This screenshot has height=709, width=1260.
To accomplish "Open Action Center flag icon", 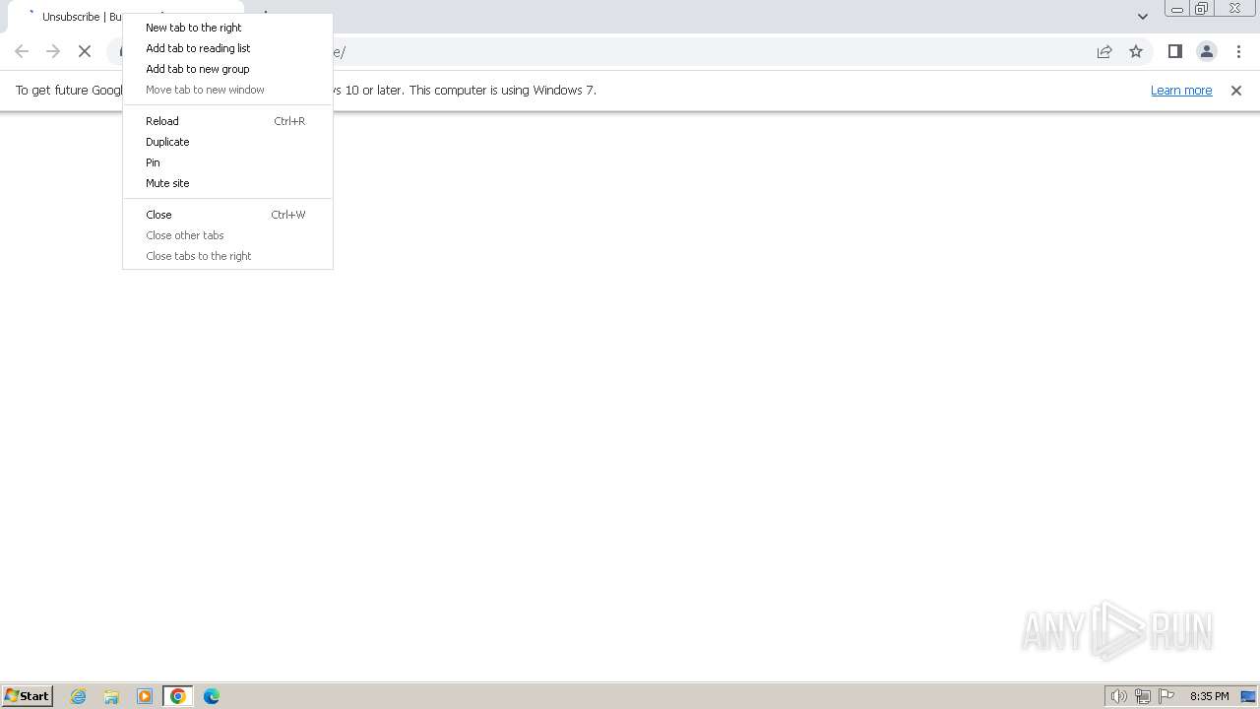I will tap(1166, 696).
